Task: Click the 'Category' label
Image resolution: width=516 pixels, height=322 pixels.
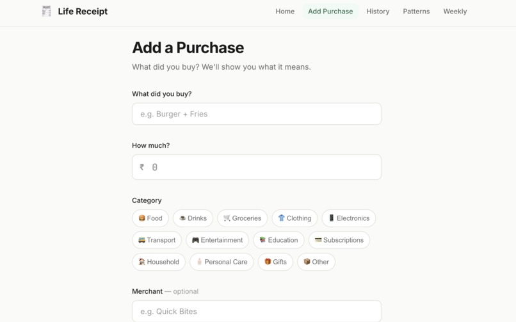Action: 147,200
